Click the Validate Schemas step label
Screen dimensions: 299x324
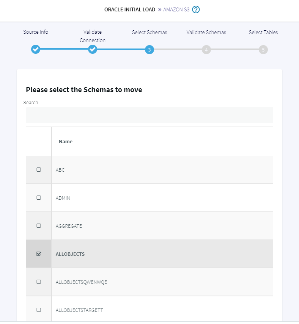click(206, 32)
